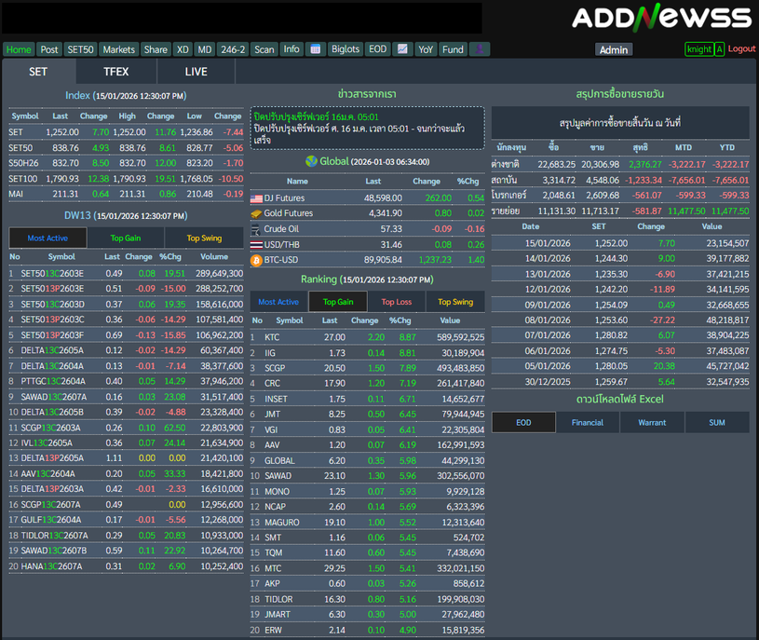The width and height of the screenshot is (759, 640).
Task: Click the gold bar icon for Gold Futures
Action: click(256, 213)
